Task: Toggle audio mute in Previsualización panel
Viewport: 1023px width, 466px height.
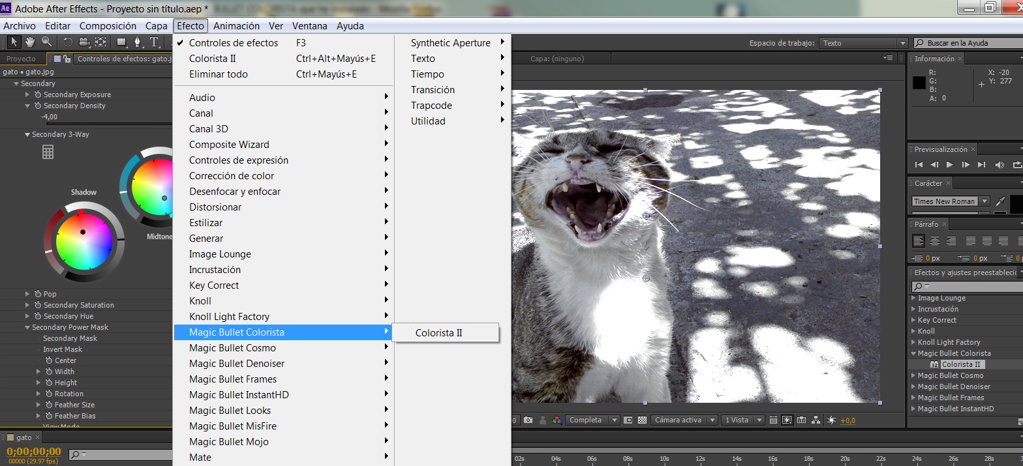Action: (1000, 165)
